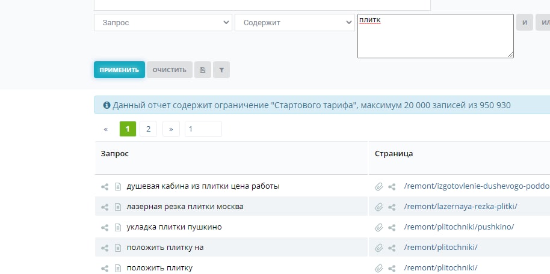Screen dimensions: 550x274
Task: Click document icon for 'положить плитку на'
Action: tap(118, 248)
